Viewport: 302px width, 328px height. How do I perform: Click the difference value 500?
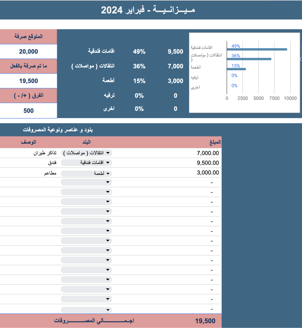tap(28, 111)
